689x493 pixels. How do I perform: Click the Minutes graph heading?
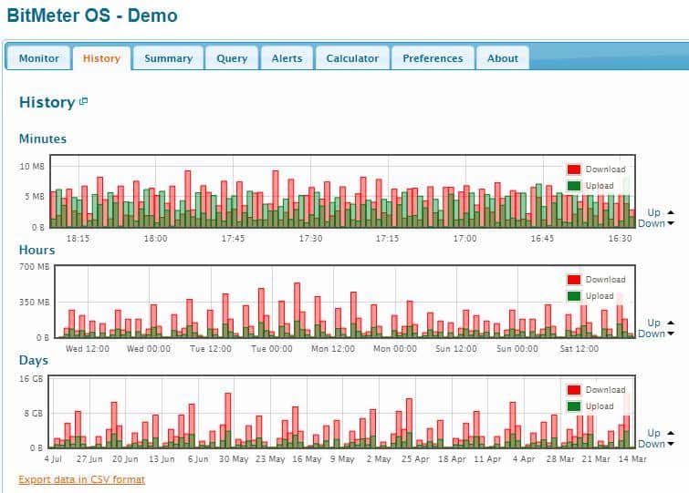43,139
